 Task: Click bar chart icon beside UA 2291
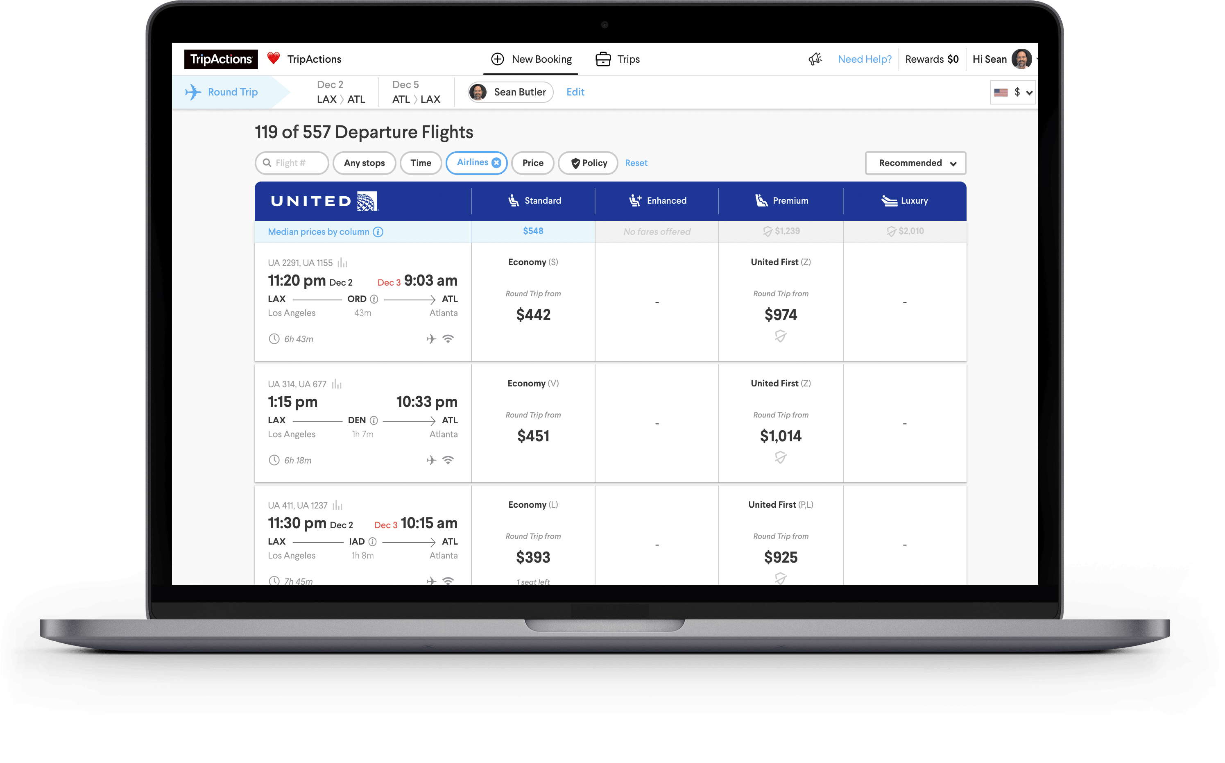343,263
